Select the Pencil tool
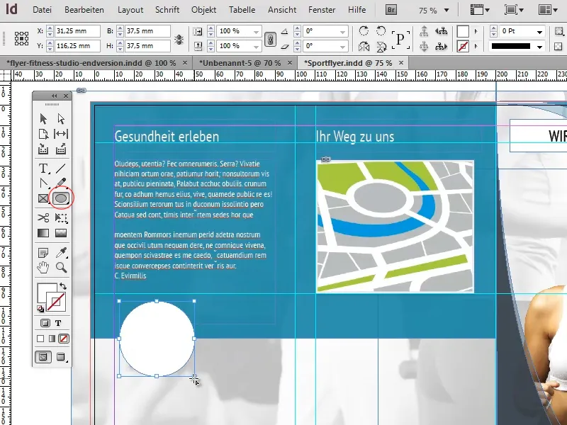Screen dimensions: 567x425 click(x=62, y=183)
